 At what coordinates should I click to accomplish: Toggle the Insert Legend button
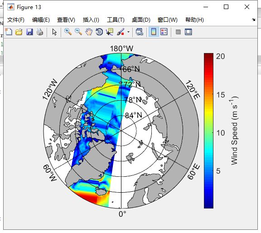click(x=164, y=32)
